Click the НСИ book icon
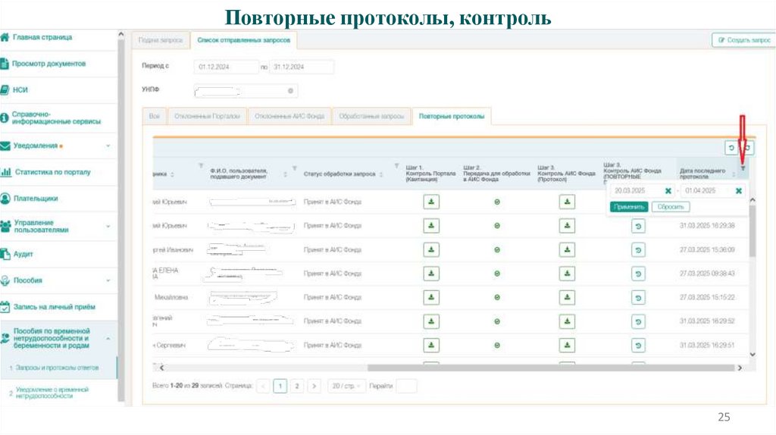 pyautogui.click(x=5, y=89)
